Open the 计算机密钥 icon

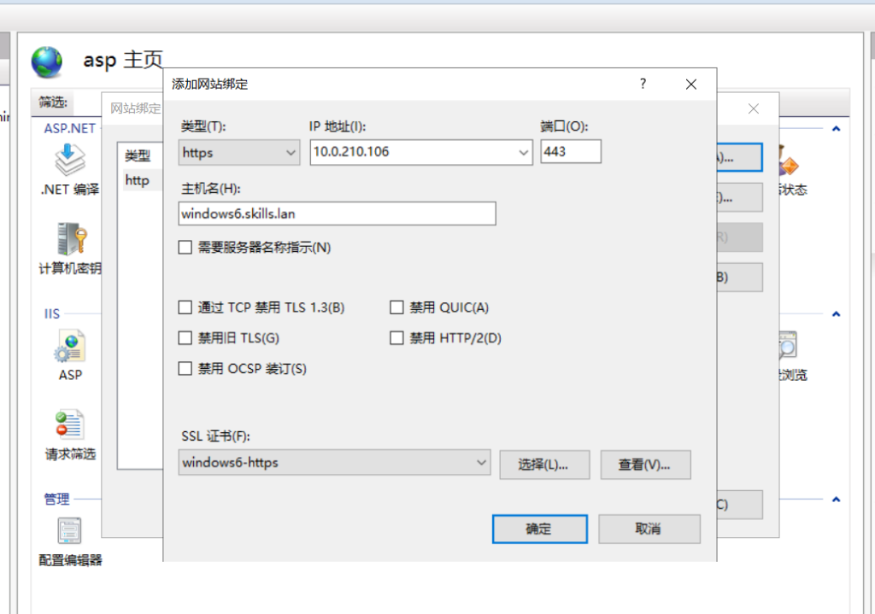point(70,239)
